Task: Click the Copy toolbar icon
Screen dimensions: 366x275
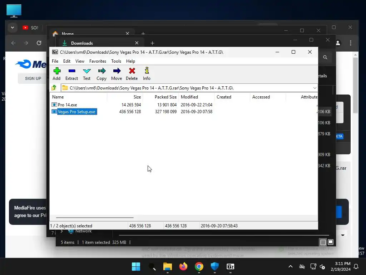Action: pyautogui.click(x=102, y=74)
